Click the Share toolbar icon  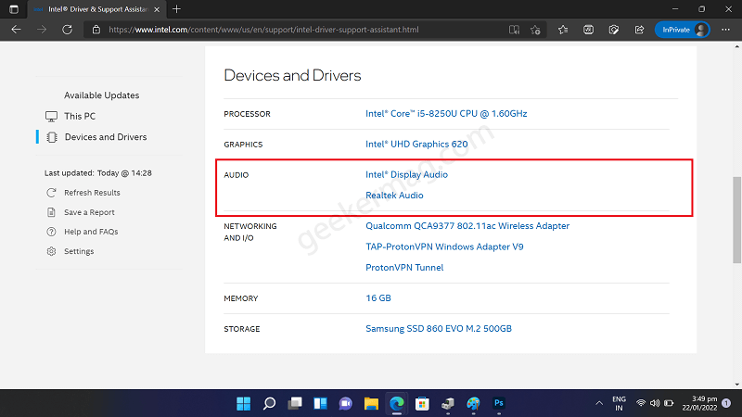(639, 30)
